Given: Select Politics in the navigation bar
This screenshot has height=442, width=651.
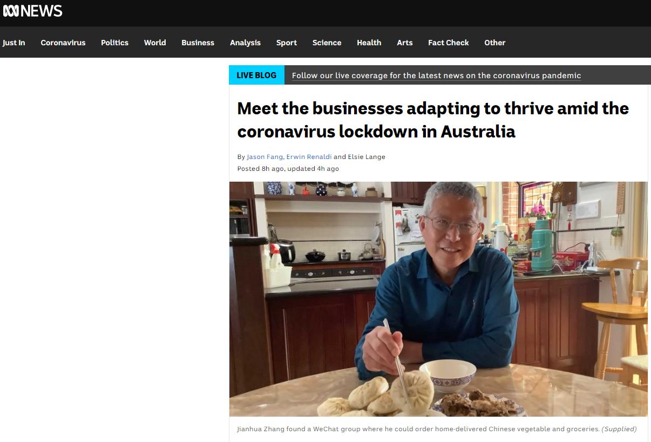Looking at the screenshot, I should [114, 43].
